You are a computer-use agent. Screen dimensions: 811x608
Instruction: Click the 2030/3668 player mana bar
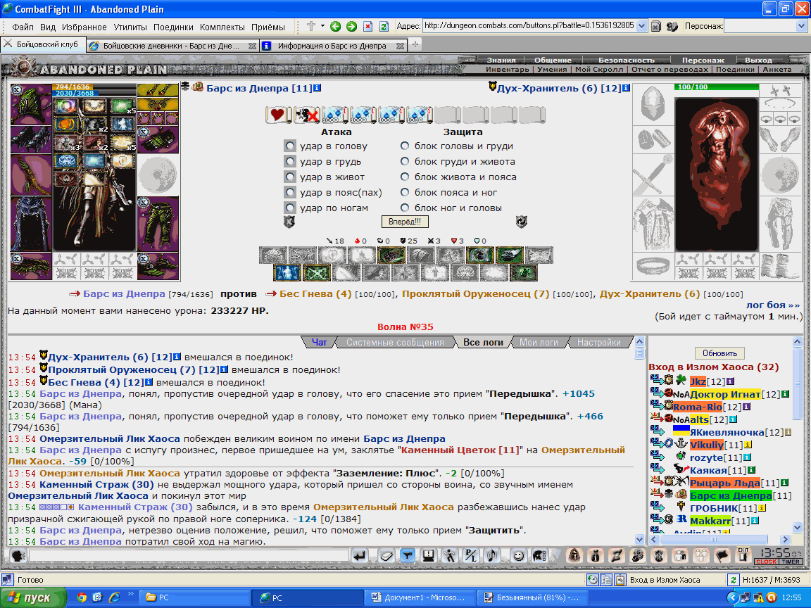pos(94,93)
